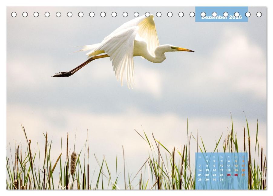Screen dimensions: 273x196
Task: Select date 10 in the December calendar
Action: click(222, 166)
